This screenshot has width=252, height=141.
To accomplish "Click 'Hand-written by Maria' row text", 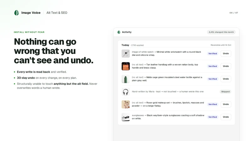I will tap(168, 91).
